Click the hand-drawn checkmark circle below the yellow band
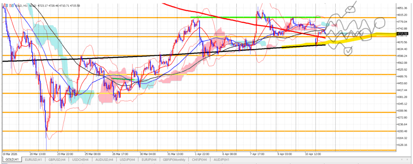Viewport: 413px width, 164px height. pyautogui.click(x=347, y=50)
